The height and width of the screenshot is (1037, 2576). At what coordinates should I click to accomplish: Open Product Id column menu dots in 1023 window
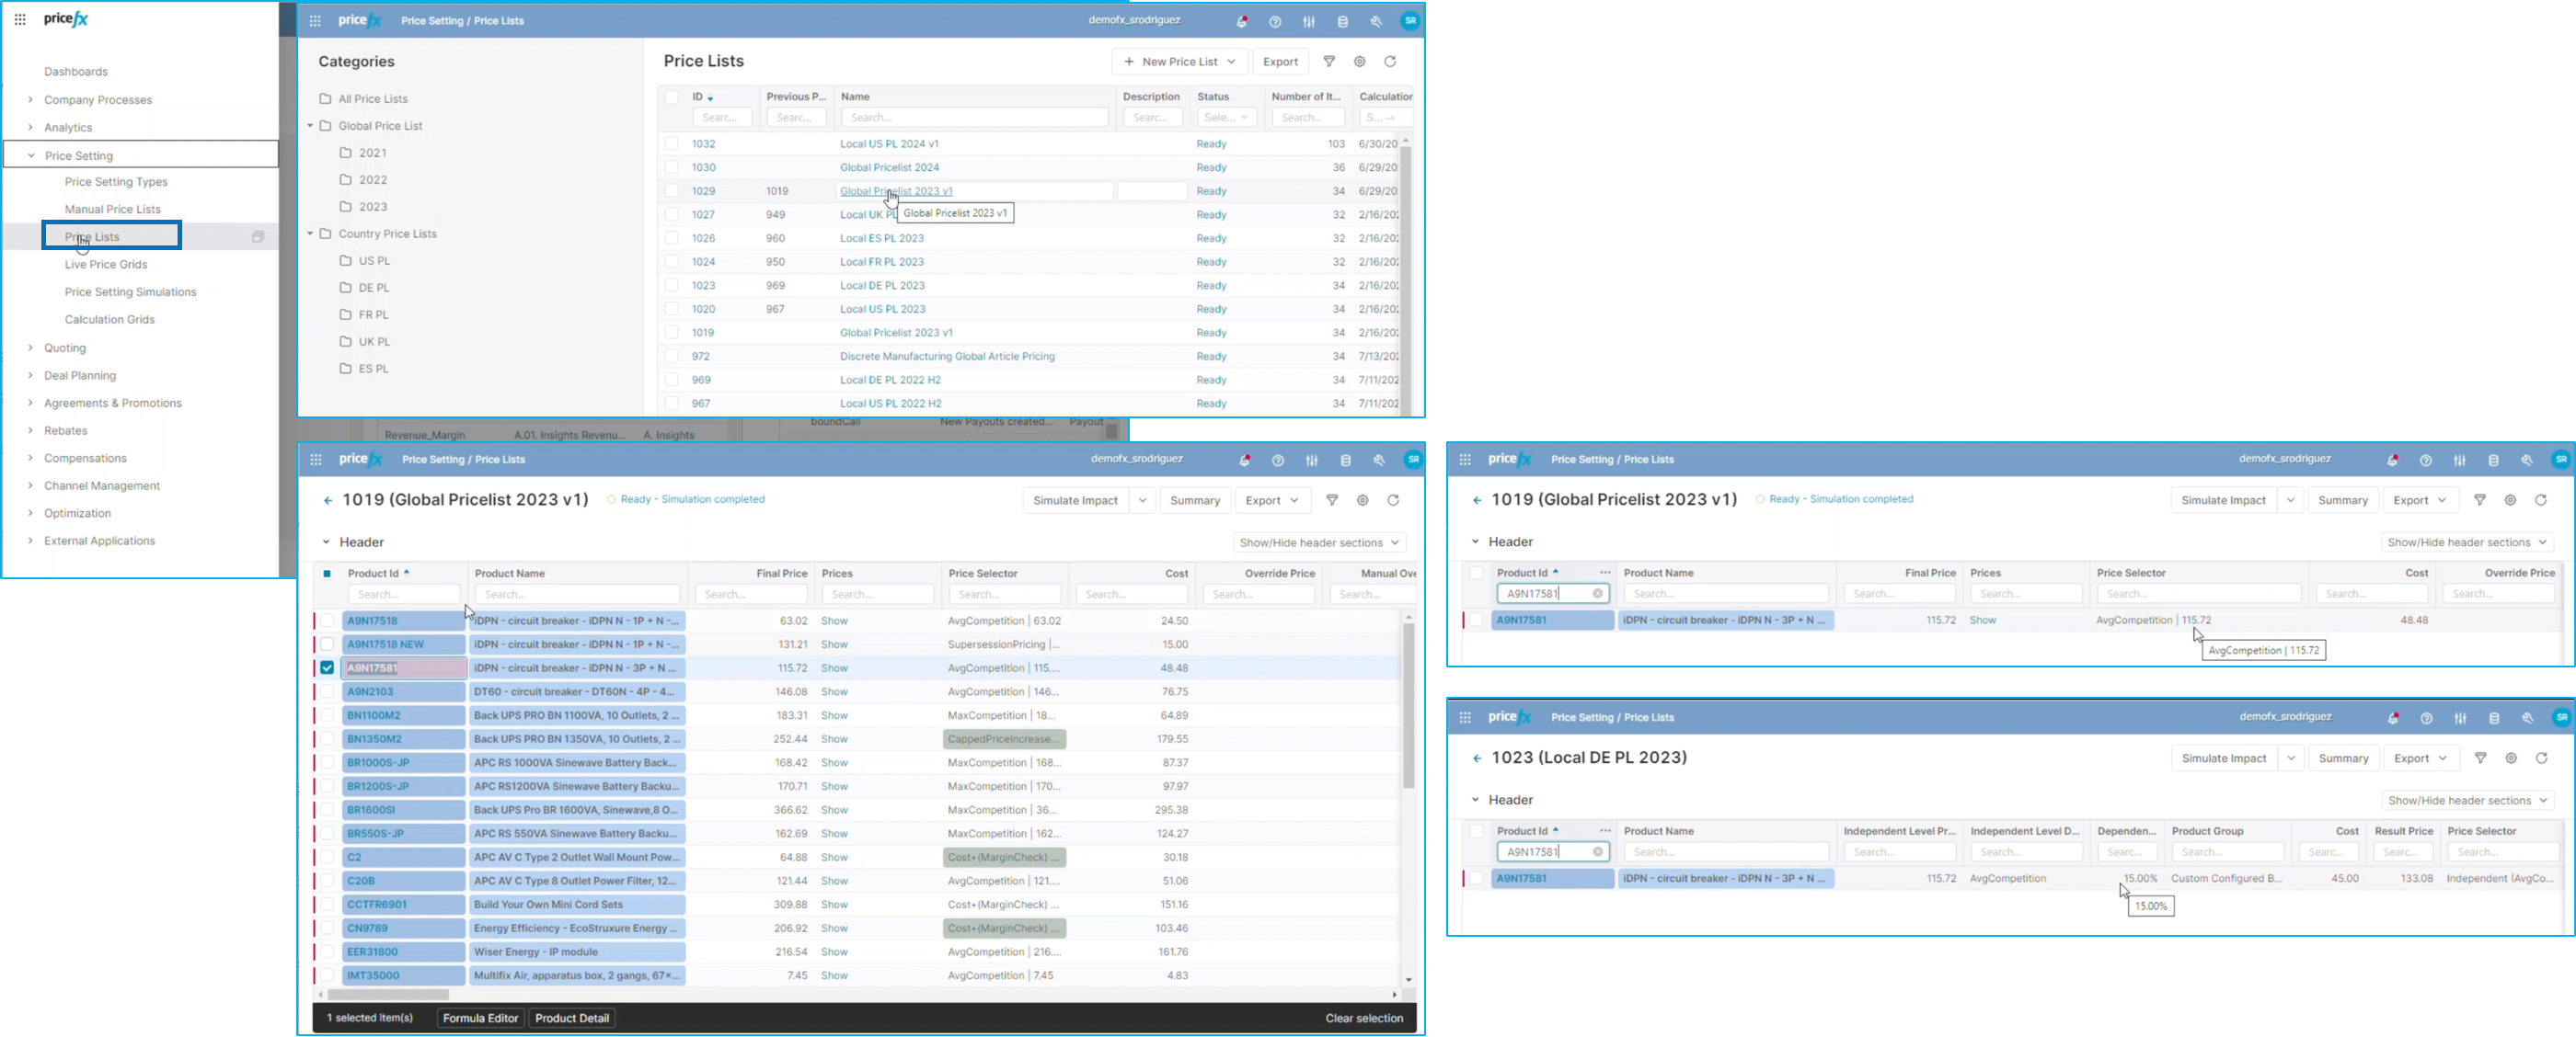[1605, 831]
